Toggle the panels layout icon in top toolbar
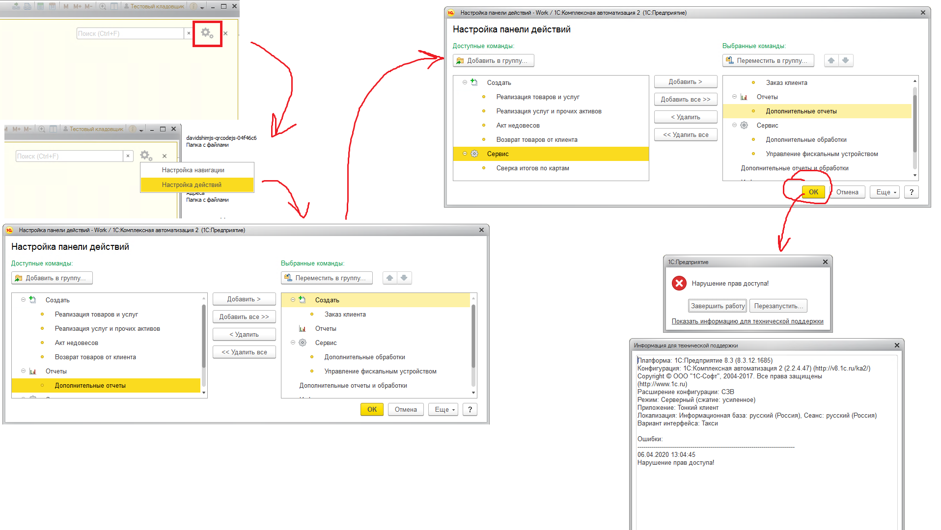Viewport: 941px width, 530px height. coord(114,6)
